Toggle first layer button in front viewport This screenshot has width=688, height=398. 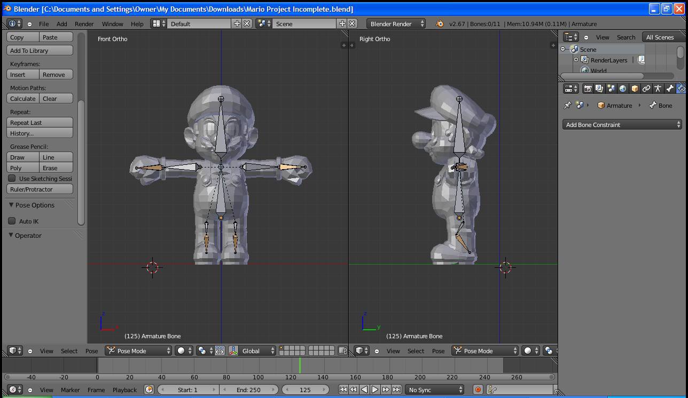283,348
